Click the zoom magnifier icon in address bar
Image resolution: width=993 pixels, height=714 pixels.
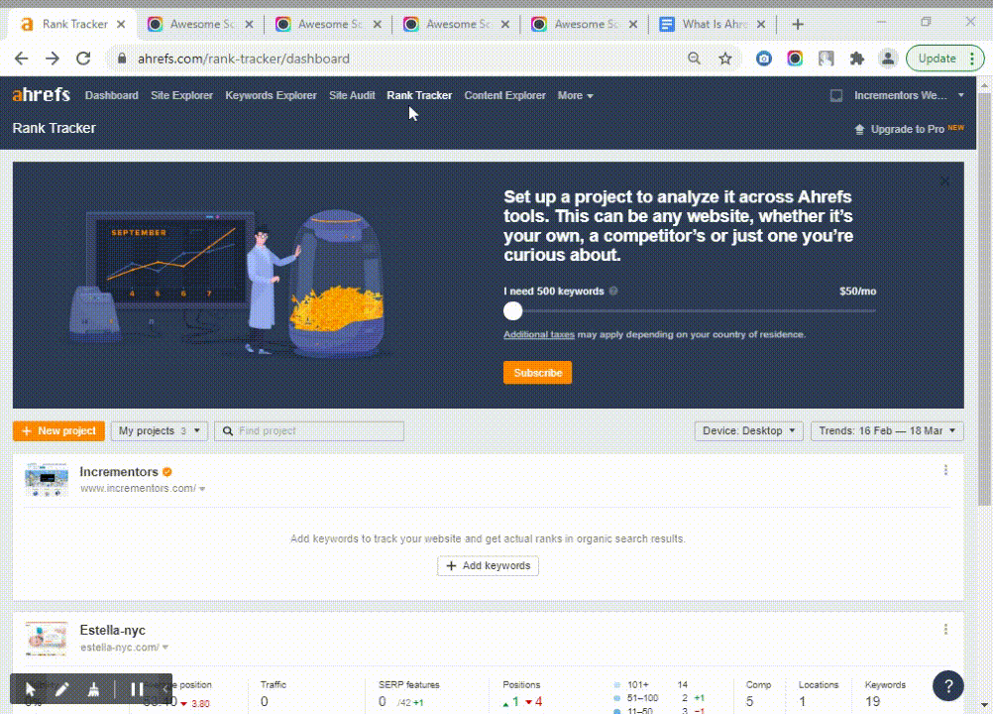pyautogui.click(x=694, y=59)
